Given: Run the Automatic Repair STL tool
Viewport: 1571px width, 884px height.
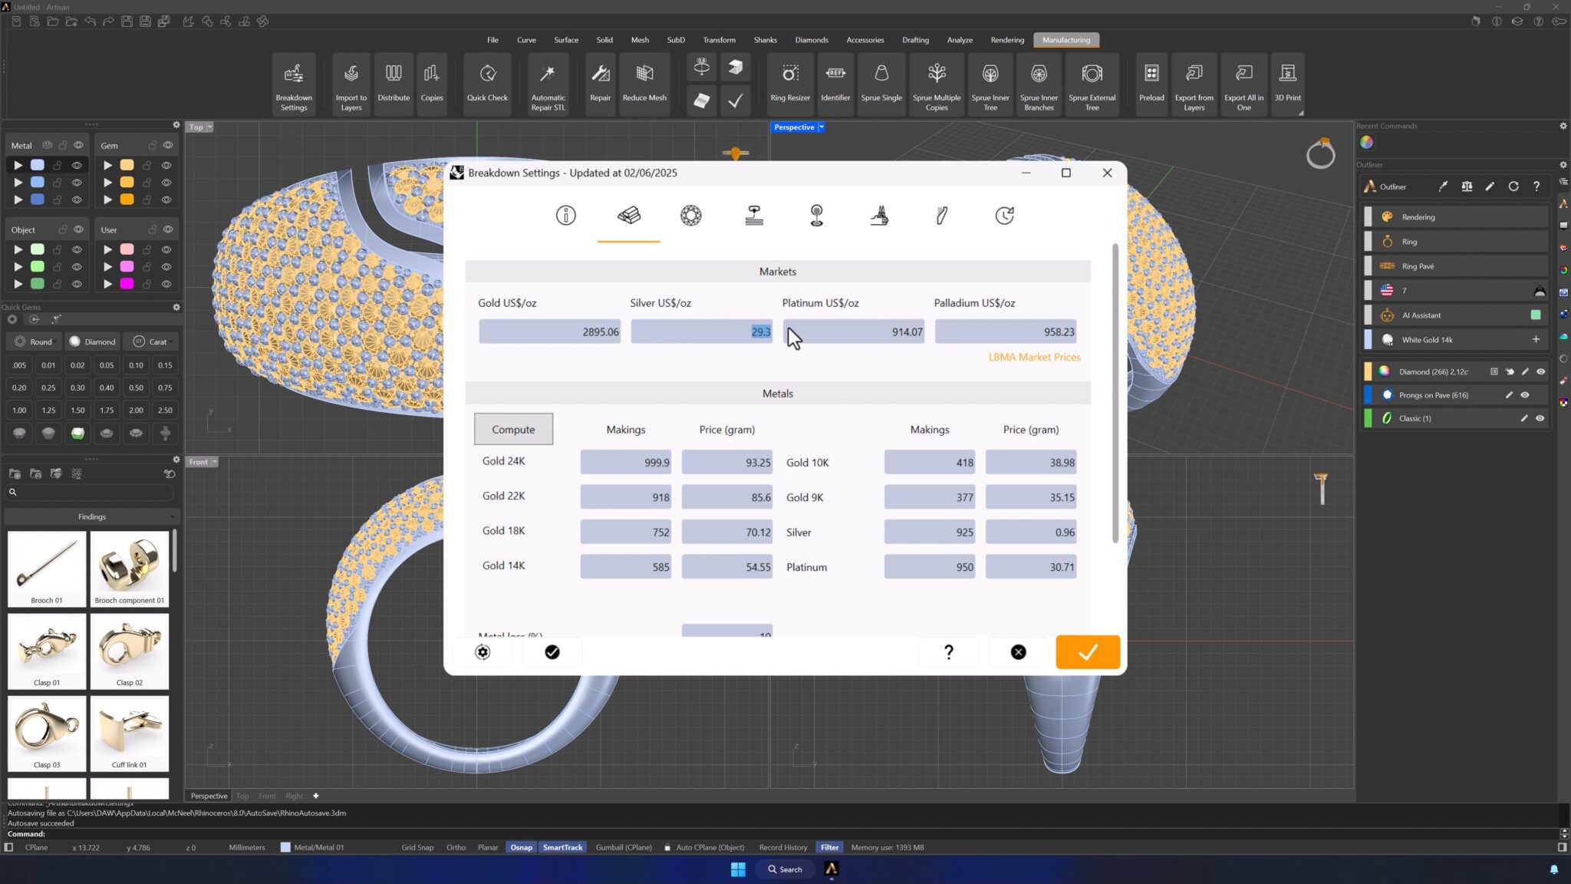Looking at the screenshot, I should point(548,83).
